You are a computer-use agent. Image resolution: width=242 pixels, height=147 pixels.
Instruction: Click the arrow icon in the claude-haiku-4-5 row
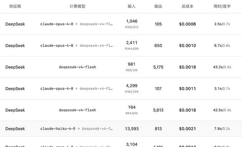[x=79, y=129]
